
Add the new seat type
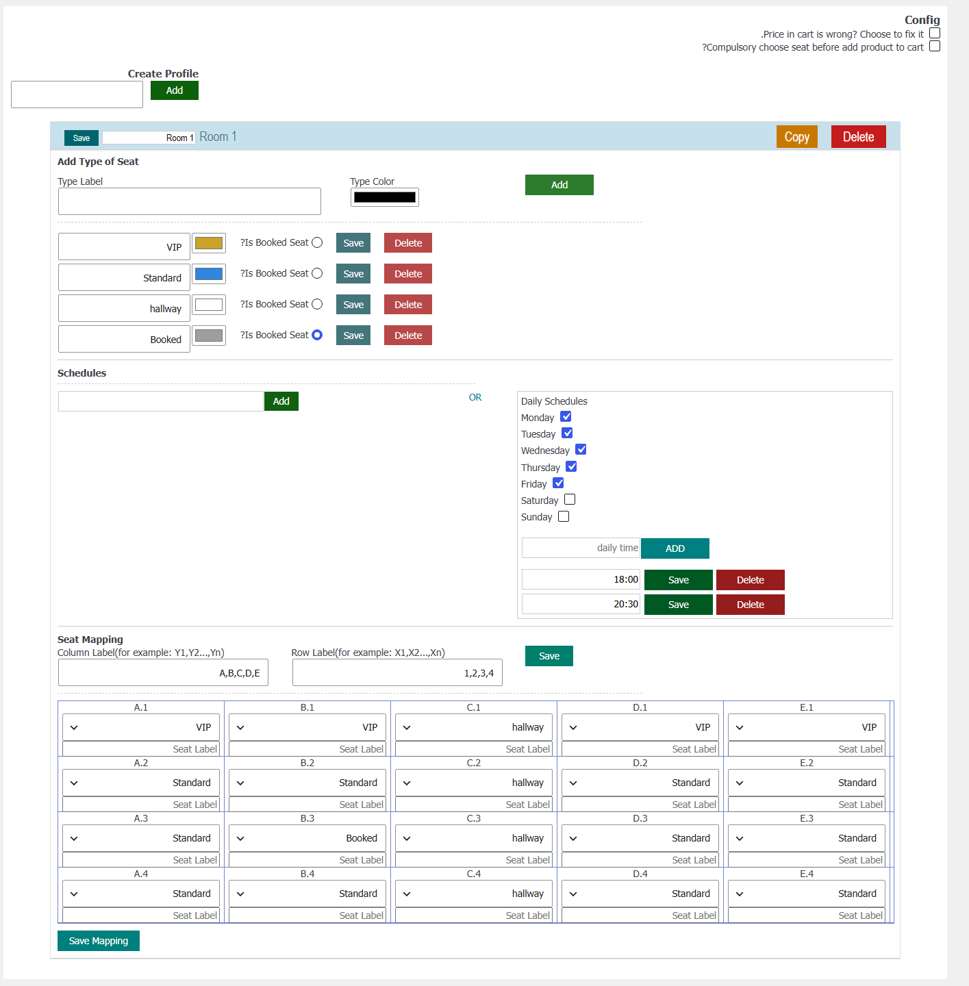559,185
